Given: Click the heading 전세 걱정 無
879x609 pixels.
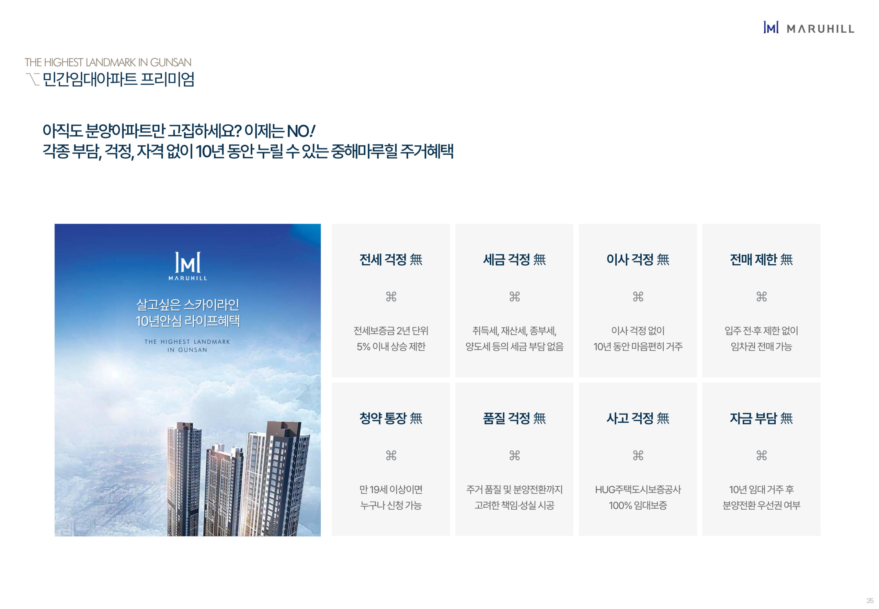Looking at the screenshot, I should coord(391,259).
